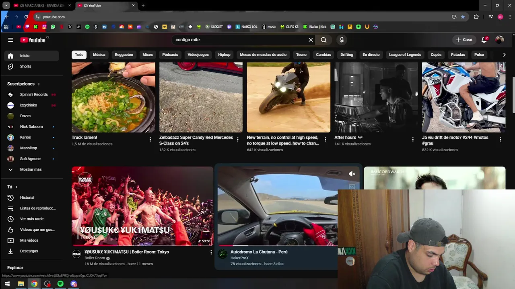
Task: Open the Kerios channel
Action: [x=31, y=137]
